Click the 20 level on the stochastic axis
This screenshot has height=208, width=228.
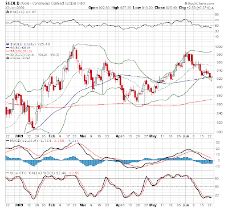(217, 195)
